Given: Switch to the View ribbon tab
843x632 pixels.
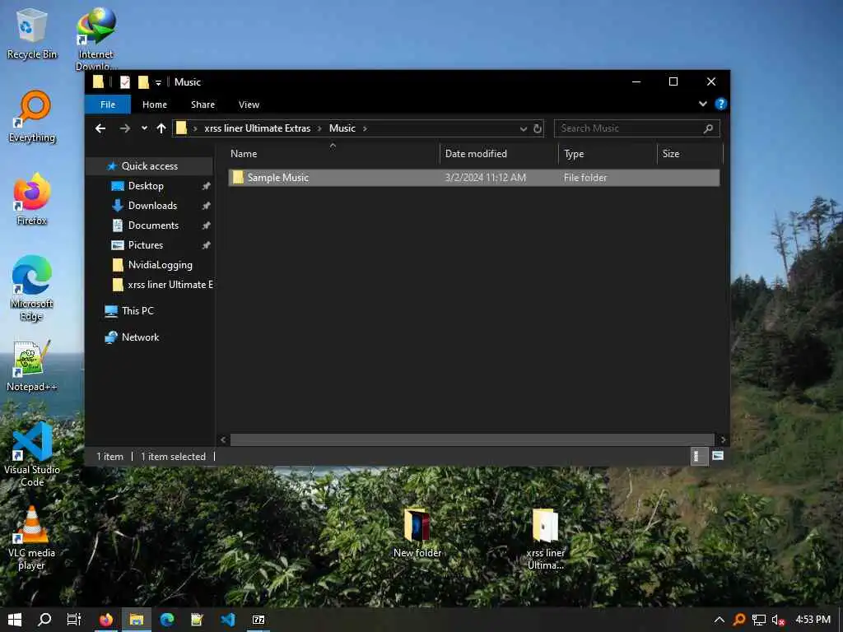Looking at the screenshot, I should [x=249, y=105].
